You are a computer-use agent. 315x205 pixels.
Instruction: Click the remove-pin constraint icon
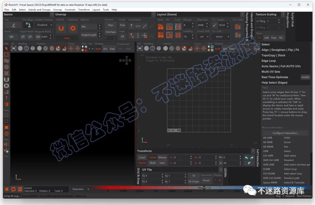132,36
